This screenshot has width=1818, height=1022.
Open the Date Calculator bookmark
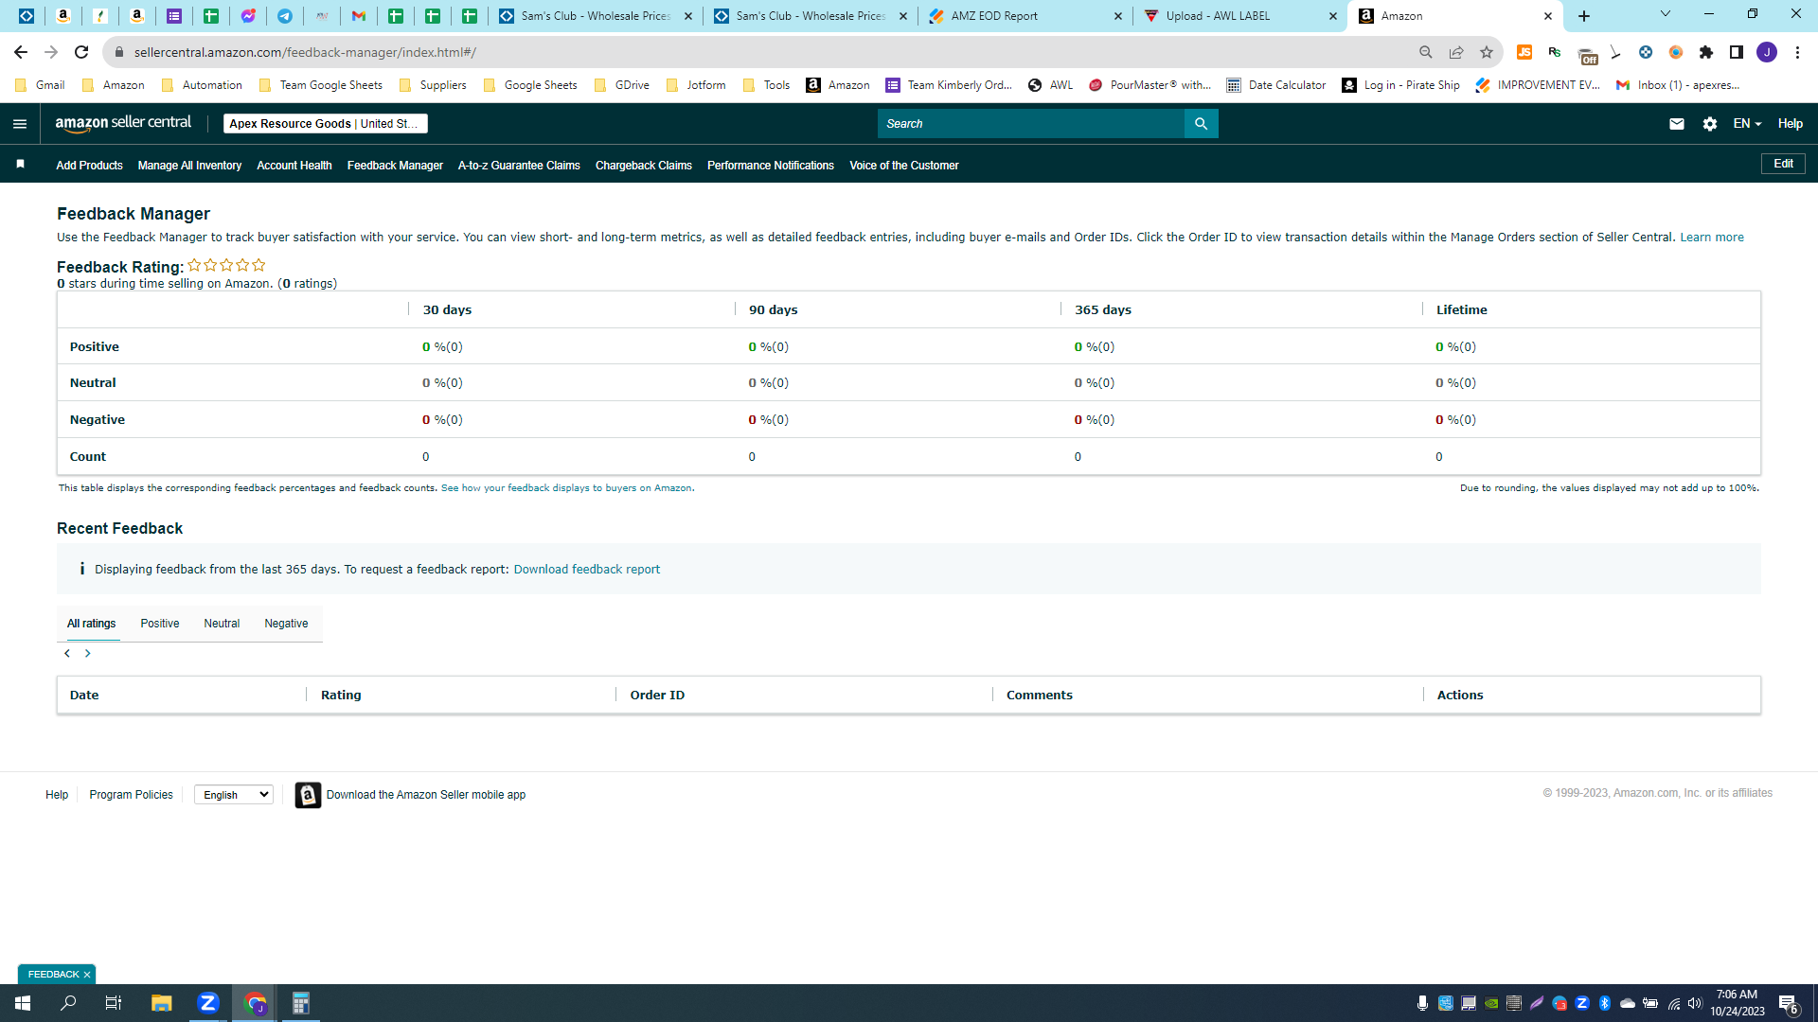pos(1276,85)
